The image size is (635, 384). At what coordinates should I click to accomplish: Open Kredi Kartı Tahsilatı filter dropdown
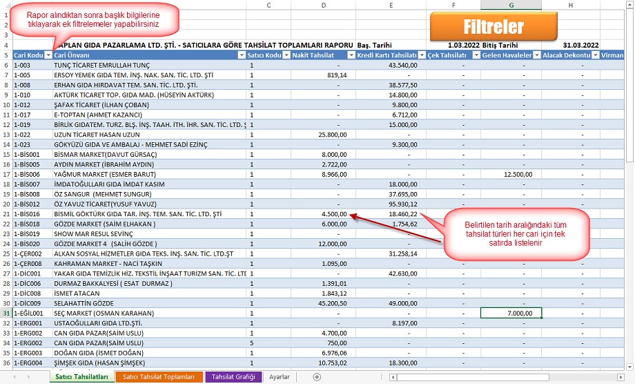[422, 55]
